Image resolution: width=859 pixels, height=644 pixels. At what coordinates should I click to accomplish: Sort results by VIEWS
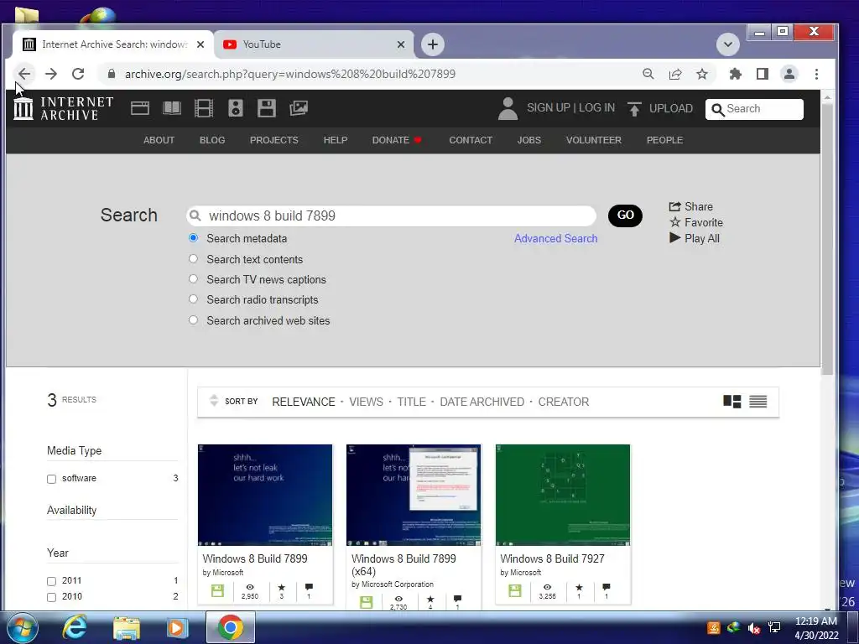pyautogui.click(x=366, y=402)
